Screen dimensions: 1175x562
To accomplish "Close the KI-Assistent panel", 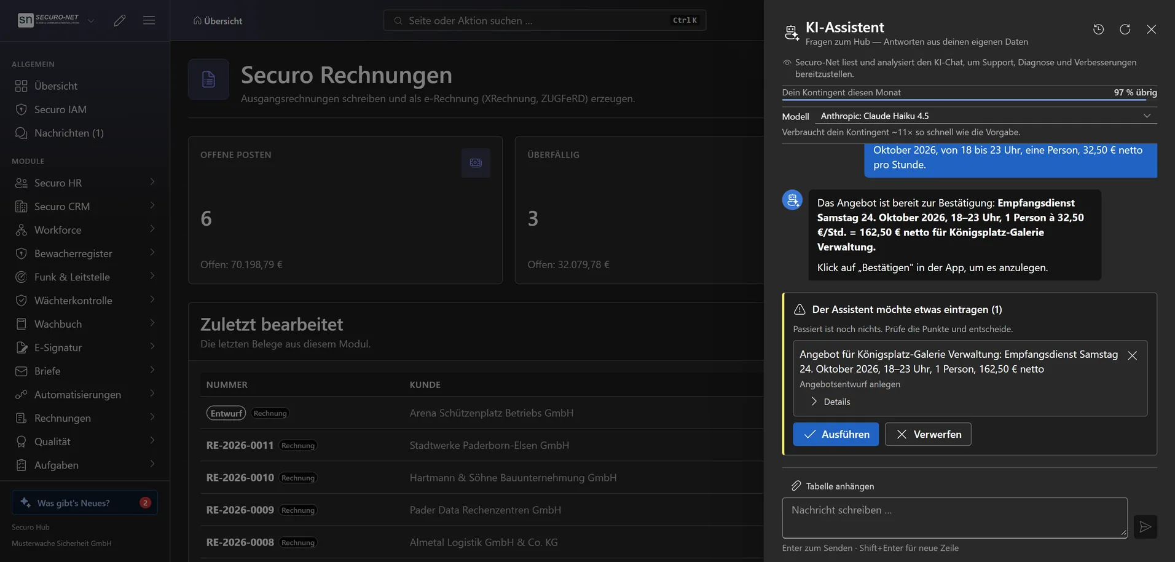I will coord(1151,29).
